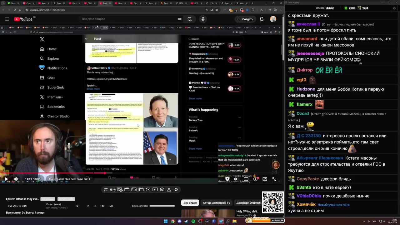Switch to the Streamlabs Kick tab
This screenshot has width=400, height=225.
pyautogui.click(x=12, y=3)
